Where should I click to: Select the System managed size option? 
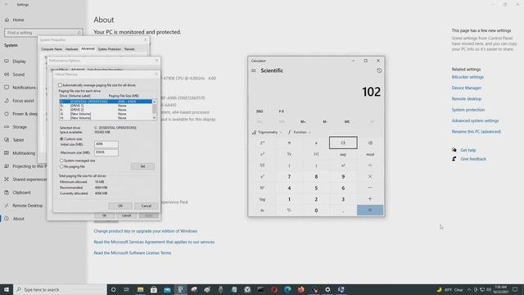[61, 161]
